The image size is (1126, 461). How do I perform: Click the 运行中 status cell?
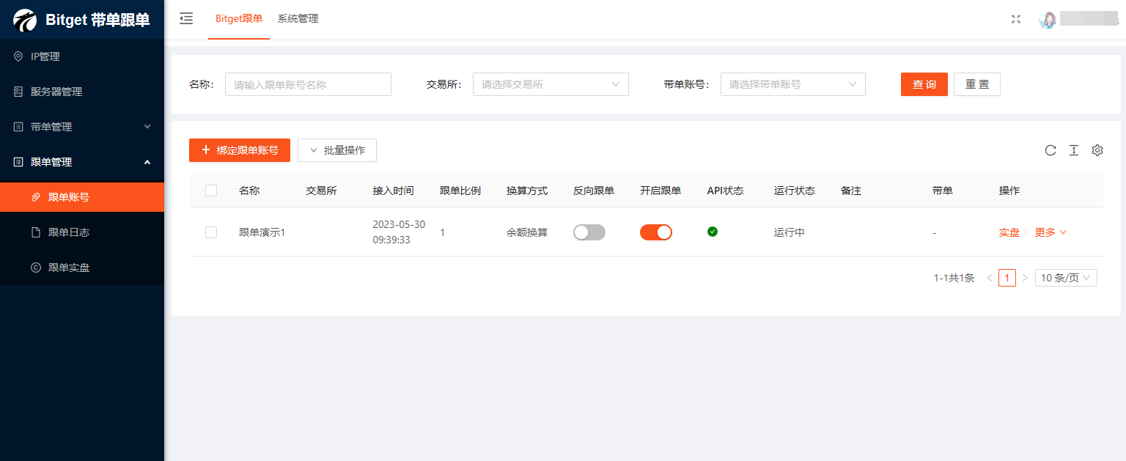(790, 232)
